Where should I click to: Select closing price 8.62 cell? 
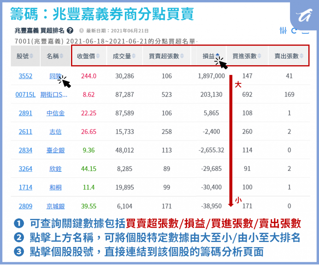point(89,94)
